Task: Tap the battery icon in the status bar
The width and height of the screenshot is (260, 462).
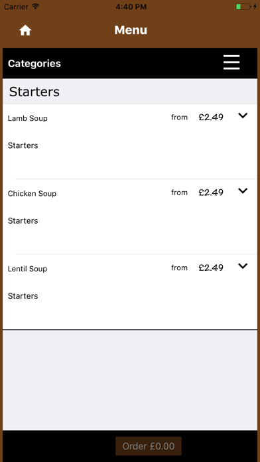Action: (x=243, y=7)
